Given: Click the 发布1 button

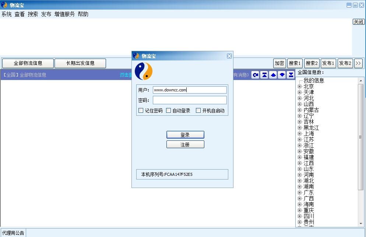Looking at the screenshot, I should point(328,63).
